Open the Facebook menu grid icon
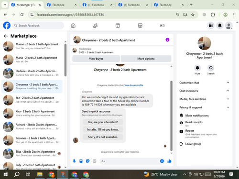This screenshot has height=179, width=239. point(211,25)
